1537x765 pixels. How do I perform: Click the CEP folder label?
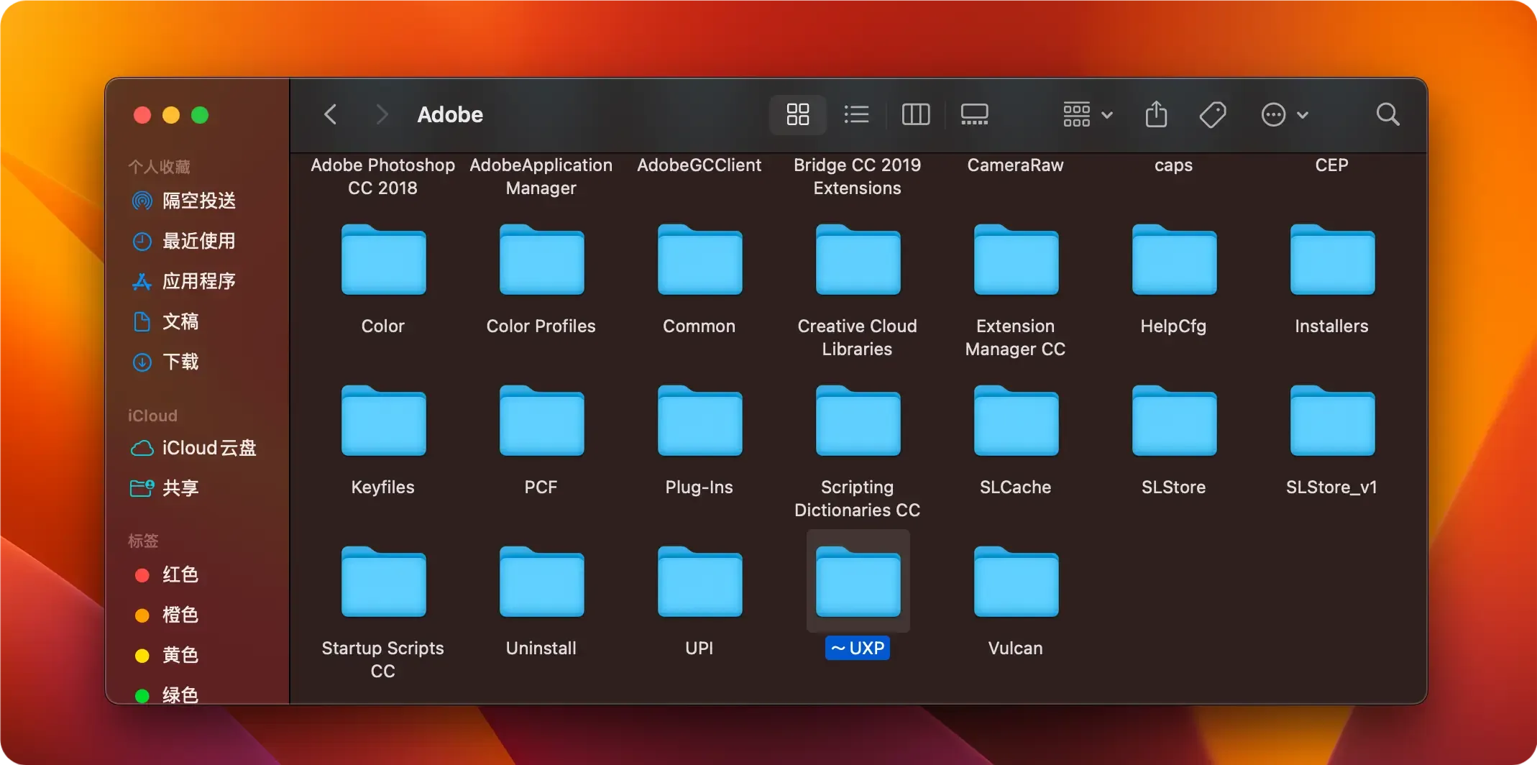[1332, 165]
